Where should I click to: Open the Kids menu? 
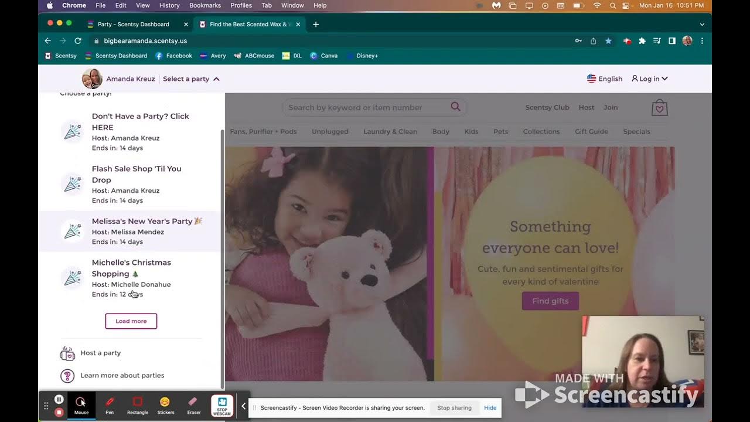pos(471,131)
